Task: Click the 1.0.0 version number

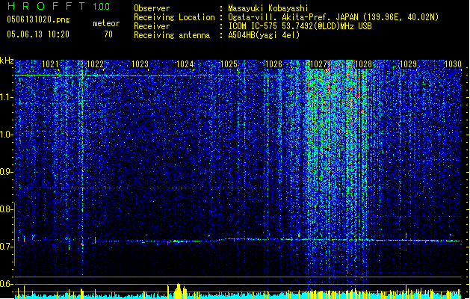Action: [101, 7]
